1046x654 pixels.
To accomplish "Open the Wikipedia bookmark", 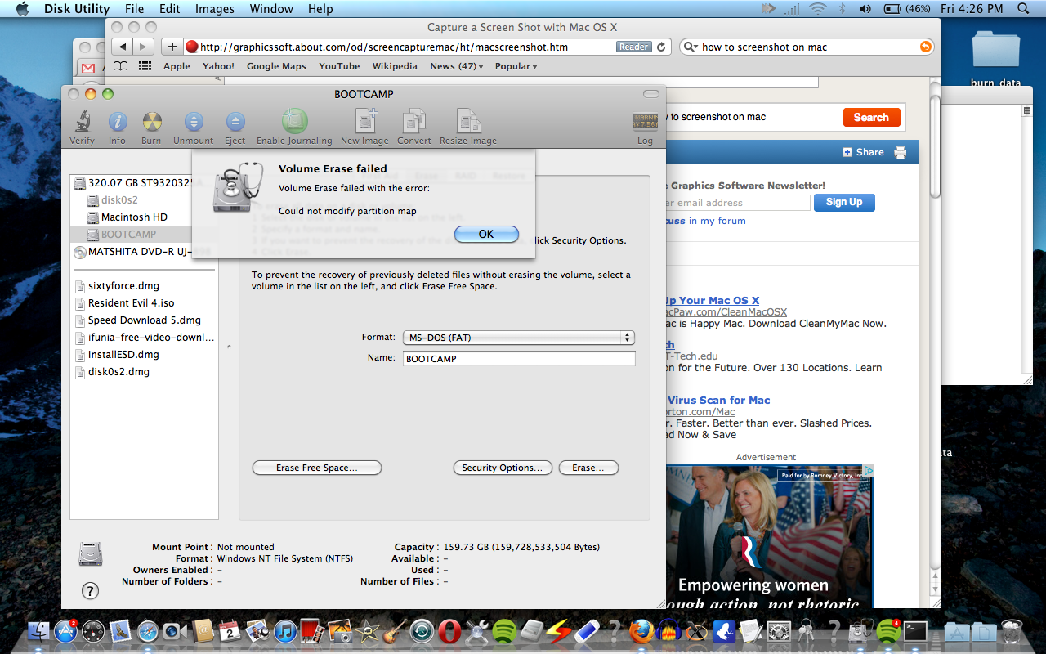I will [395, 66].
